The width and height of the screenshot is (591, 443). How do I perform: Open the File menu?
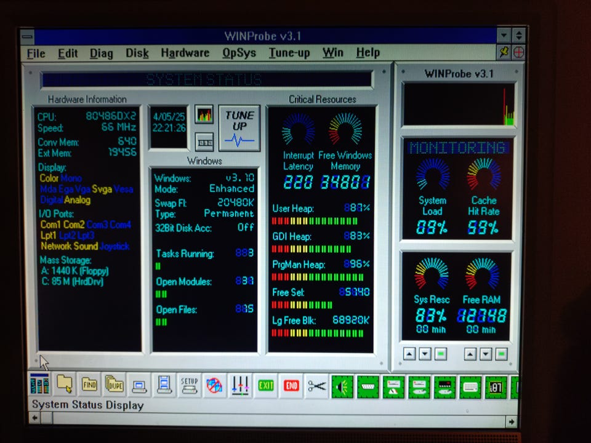[x=36, y=54]
